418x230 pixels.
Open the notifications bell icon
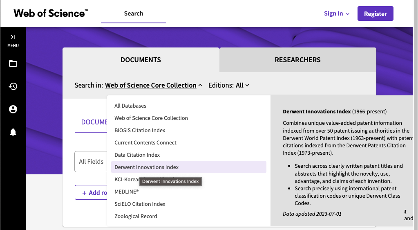13,132
